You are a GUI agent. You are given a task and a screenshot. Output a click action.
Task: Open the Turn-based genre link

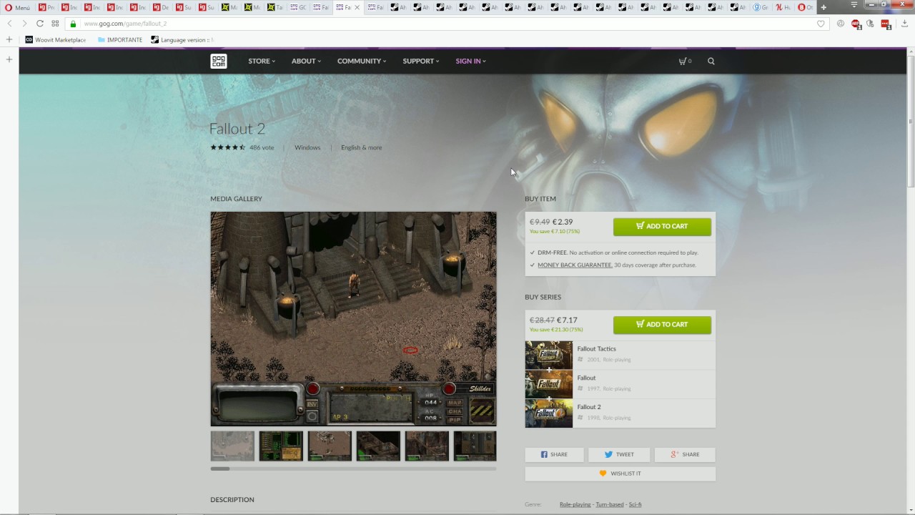[x=610, y=504]
